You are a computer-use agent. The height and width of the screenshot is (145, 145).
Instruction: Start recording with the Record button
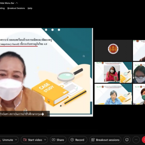coord(78,140)
